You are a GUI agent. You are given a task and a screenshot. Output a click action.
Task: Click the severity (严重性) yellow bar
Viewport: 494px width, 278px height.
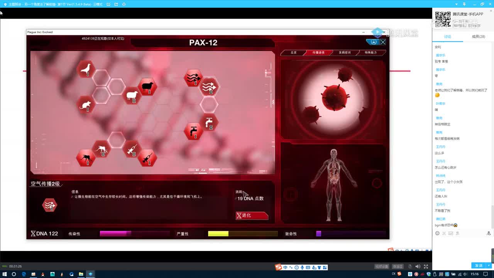pyautogui.click(x=243, y=234)
